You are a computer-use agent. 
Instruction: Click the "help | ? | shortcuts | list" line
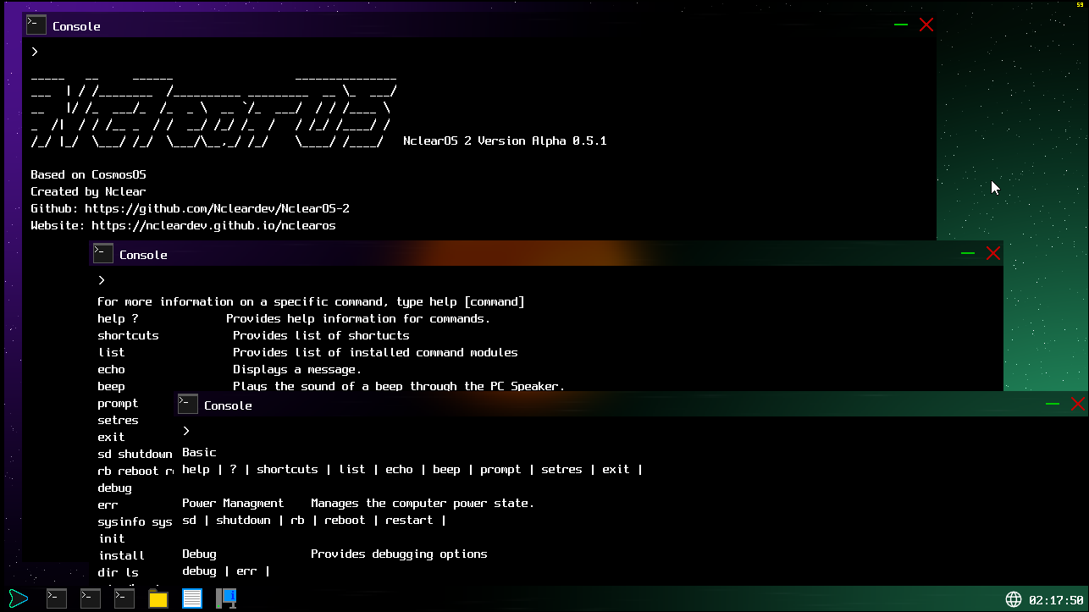(x=412, y=469)
